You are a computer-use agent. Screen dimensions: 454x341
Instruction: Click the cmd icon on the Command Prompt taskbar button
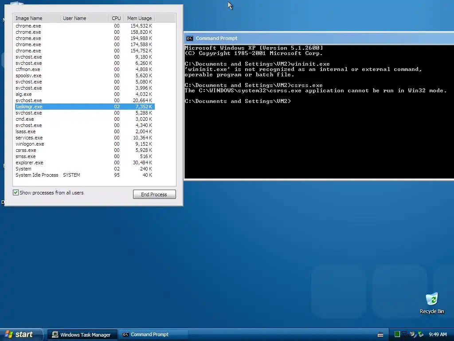[125, 335]
